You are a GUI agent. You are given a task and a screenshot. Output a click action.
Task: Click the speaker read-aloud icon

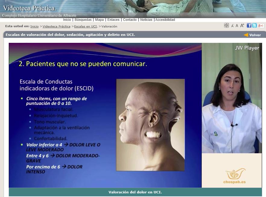click(226, 26)
